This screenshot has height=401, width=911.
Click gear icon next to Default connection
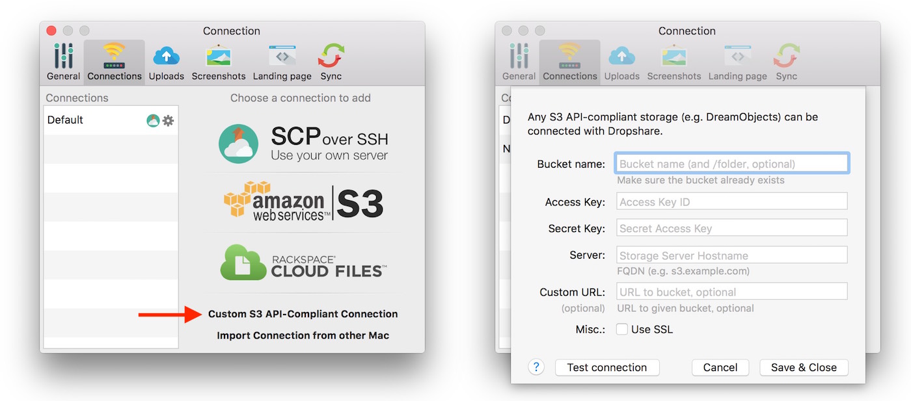pos(168,120)
